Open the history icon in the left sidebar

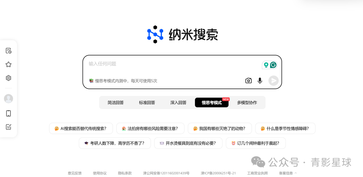point(8,51)
